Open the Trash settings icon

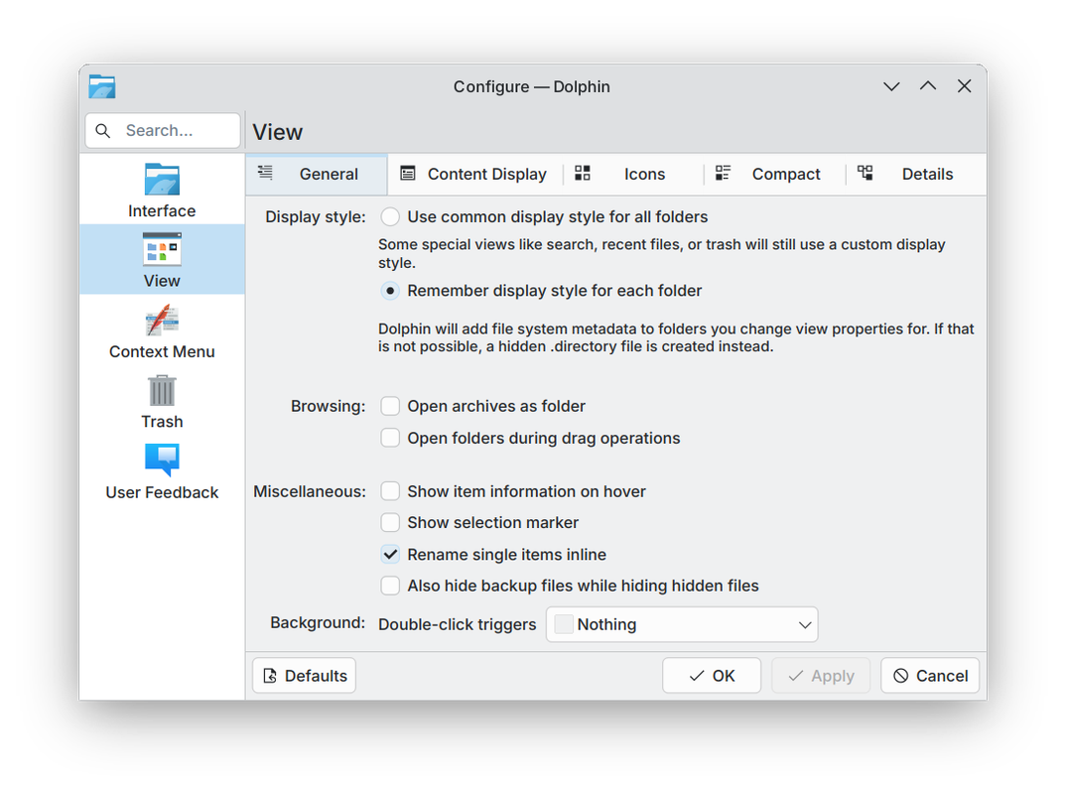pyautogui.click(x=162, y=391)
